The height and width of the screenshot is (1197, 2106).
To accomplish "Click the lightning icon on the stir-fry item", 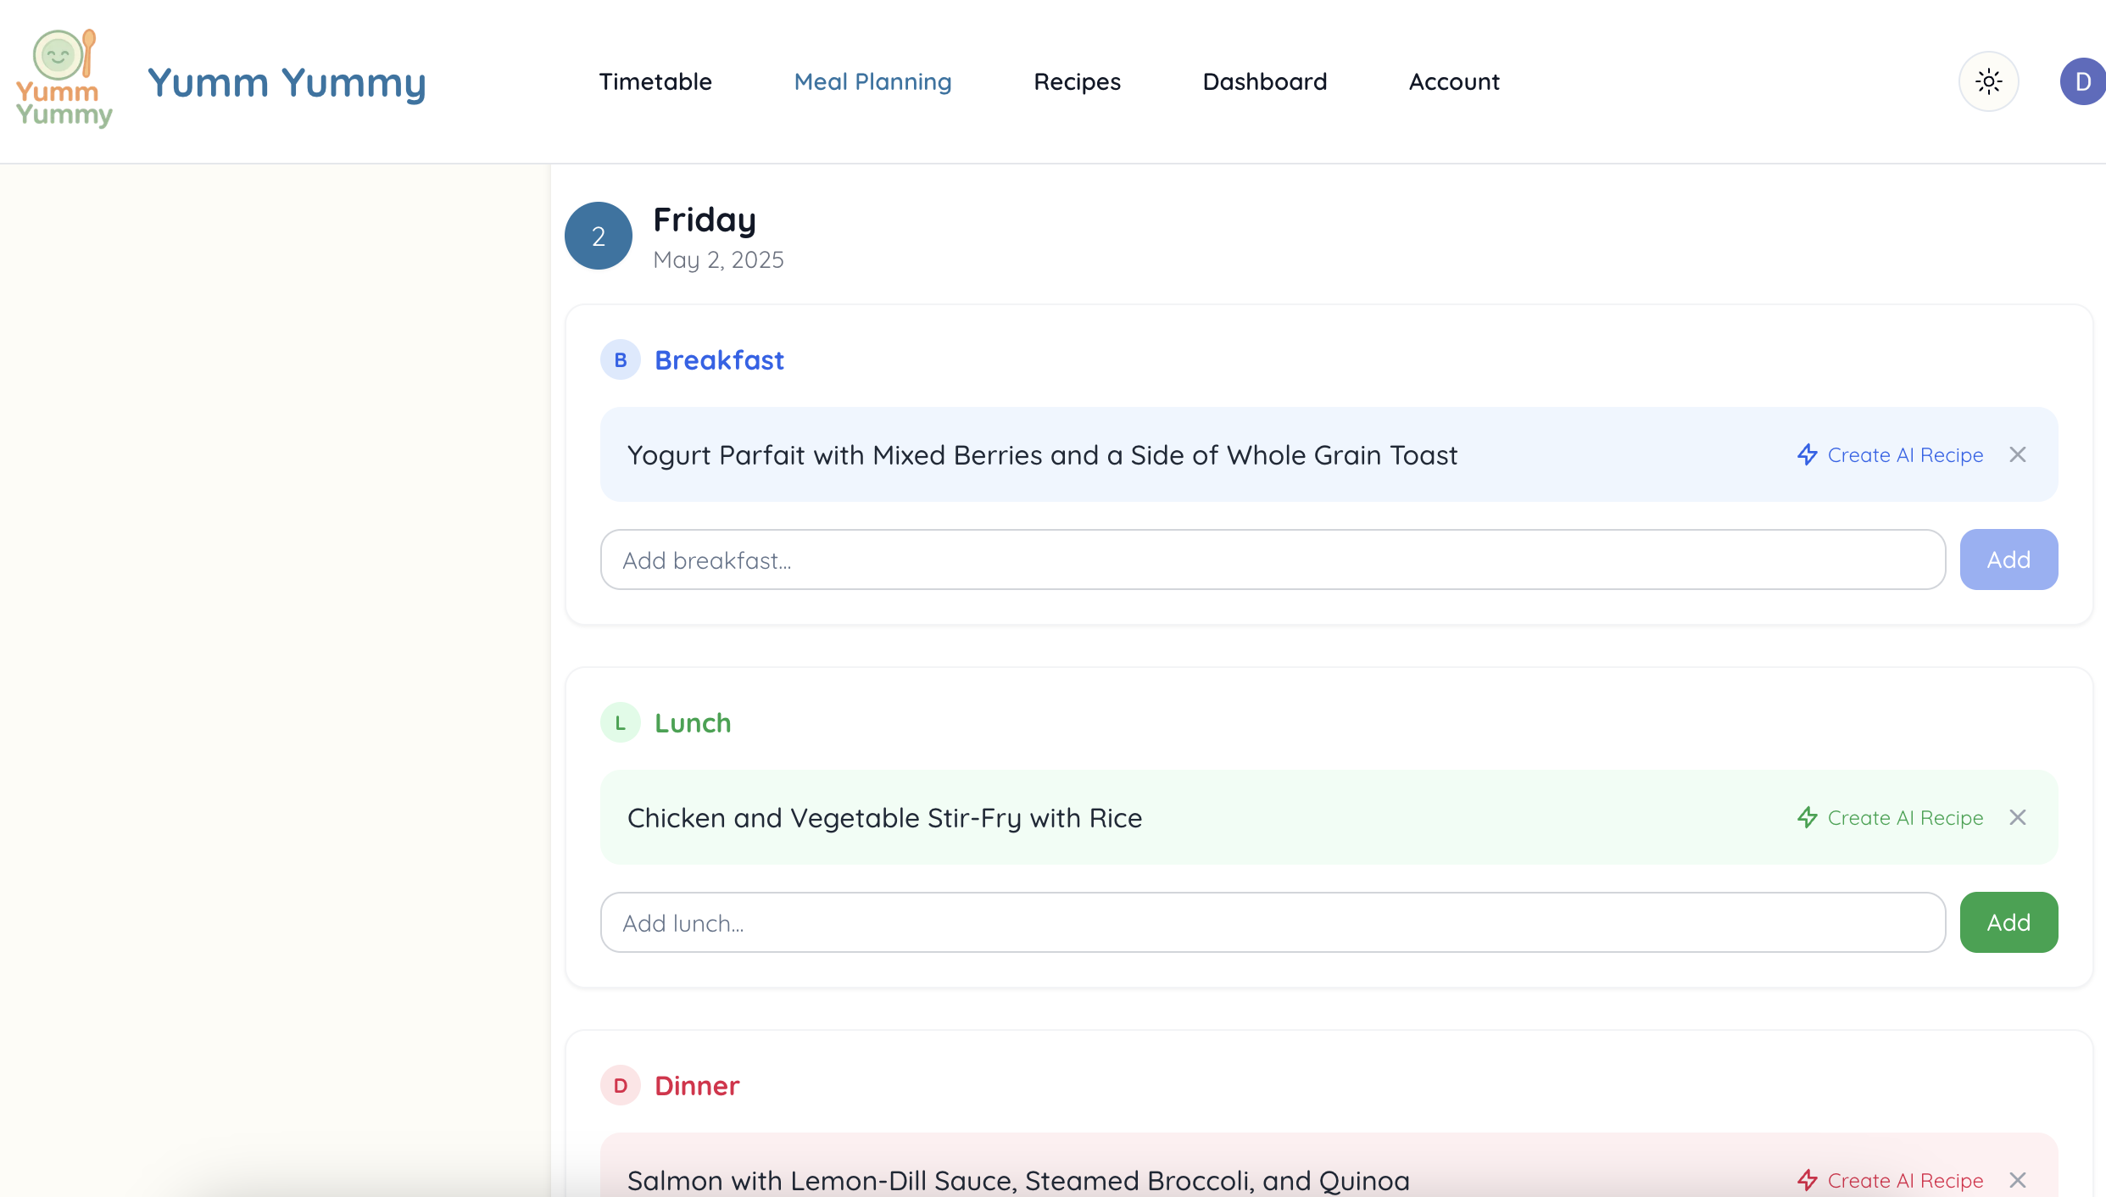I will [1807, 818].
